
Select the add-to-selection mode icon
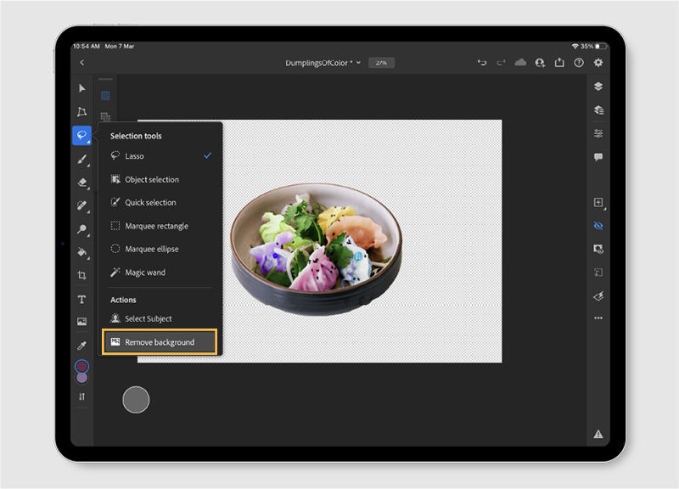point(105,116)
